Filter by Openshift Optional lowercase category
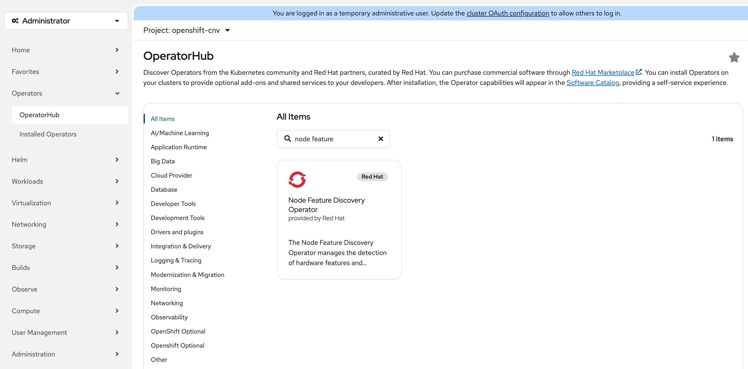 coord(178,346)
